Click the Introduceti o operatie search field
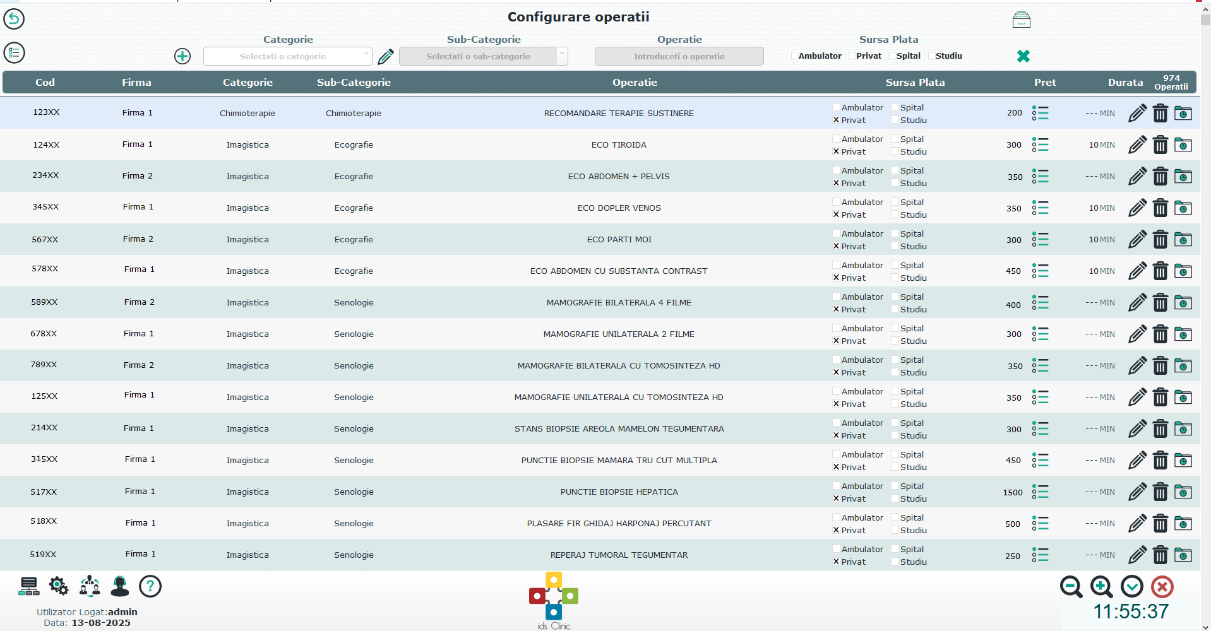Image resolution: width=1211 pixels, height=631 pixels. (x=679, y=56)
